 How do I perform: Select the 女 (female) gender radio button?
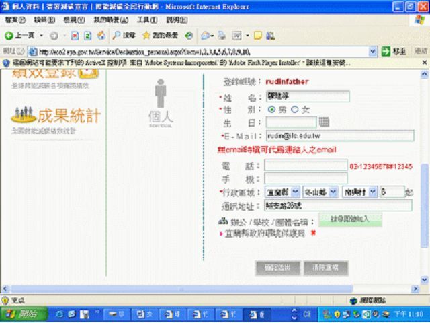pyautogui.click(x=295, y=109)
